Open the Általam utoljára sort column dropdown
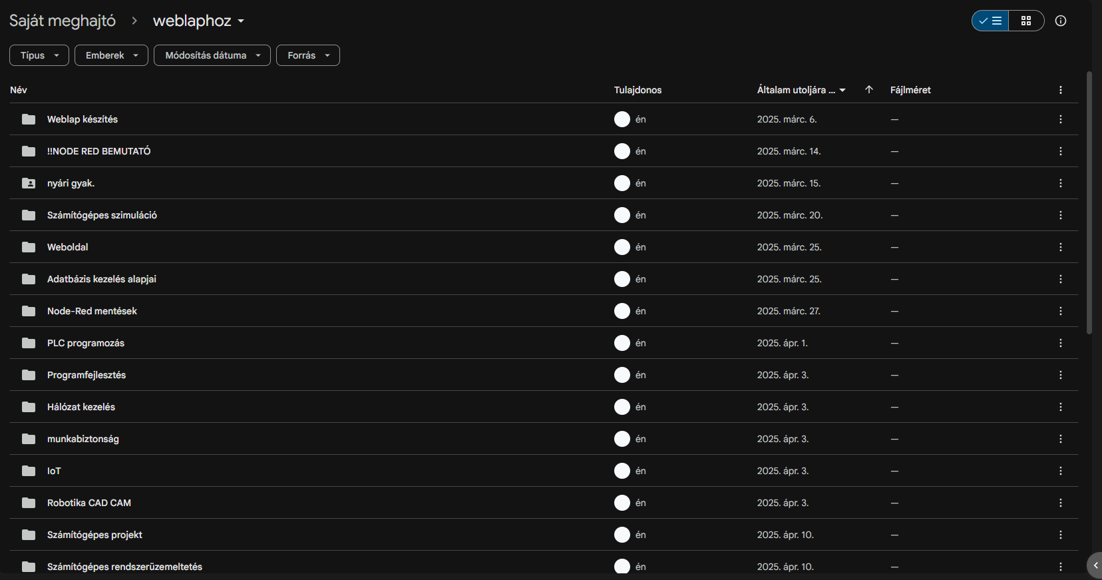 click(x=801, y=90)
